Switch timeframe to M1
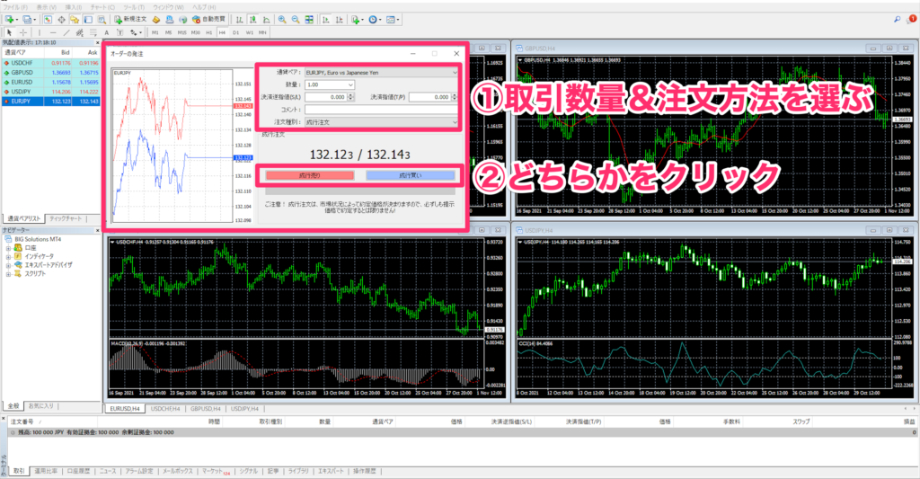 point(155,32)
